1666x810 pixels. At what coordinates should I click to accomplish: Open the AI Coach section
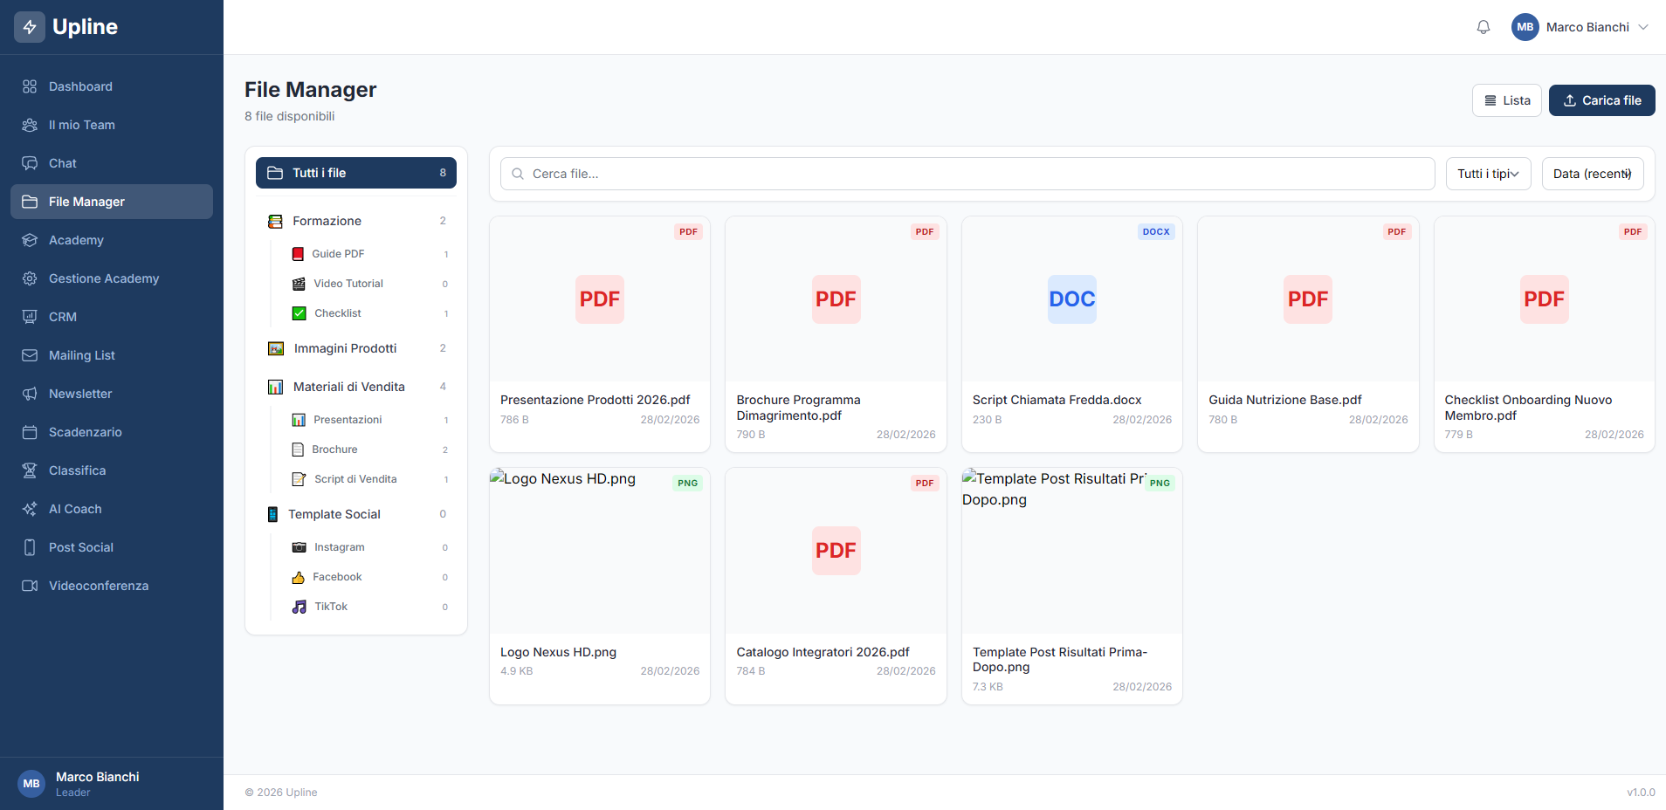point(73,509)
